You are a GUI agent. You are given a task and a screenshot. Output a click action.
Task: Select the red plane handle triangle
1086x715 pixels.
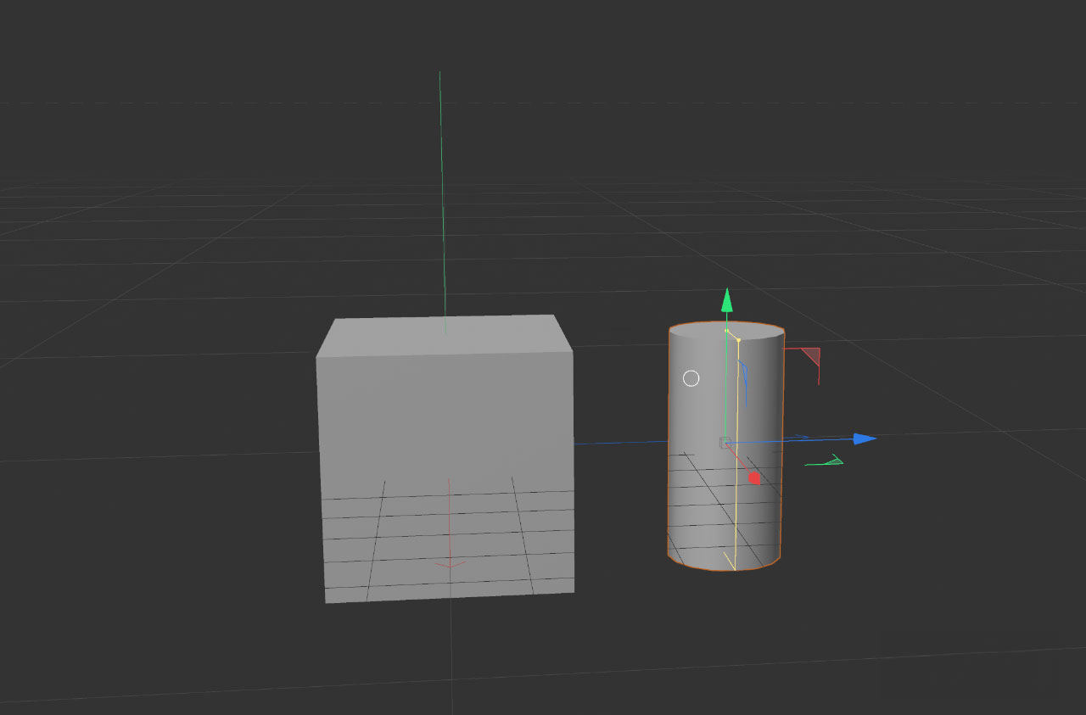coord(811,355)
